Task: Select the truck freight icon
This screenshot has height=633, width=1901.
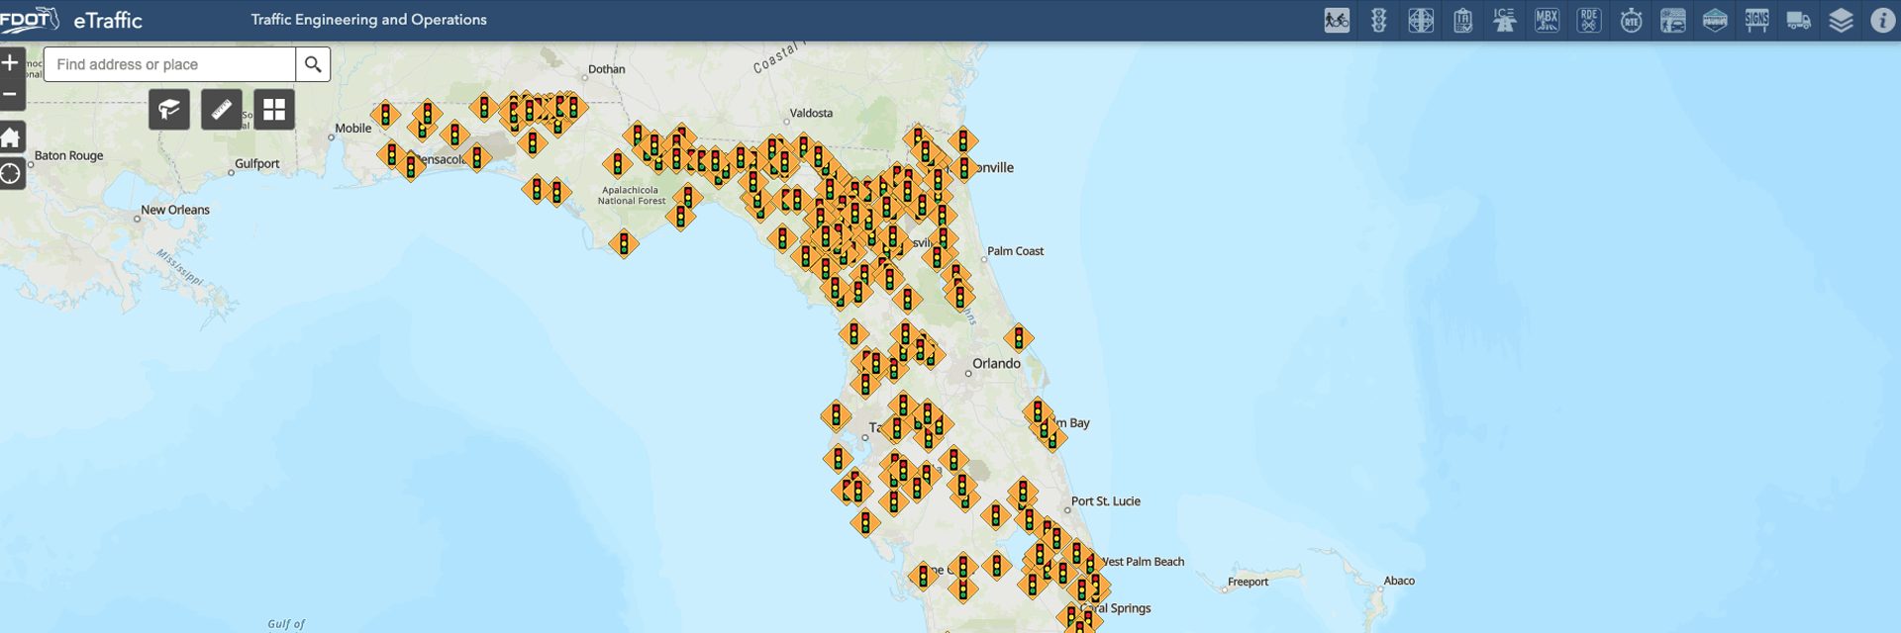Action: pyautogui.click(x=1799, y=20)
